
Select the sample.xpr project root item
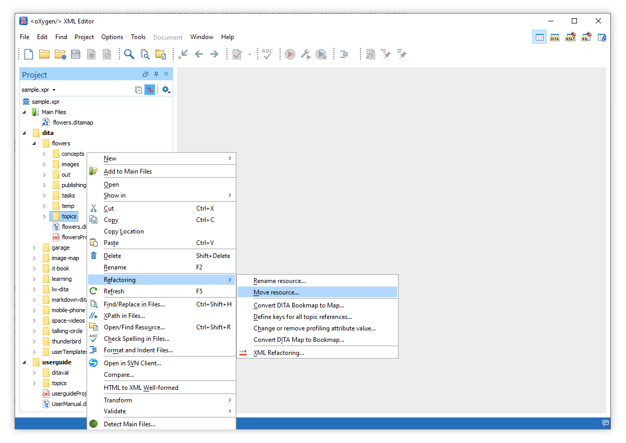(40, 102)
